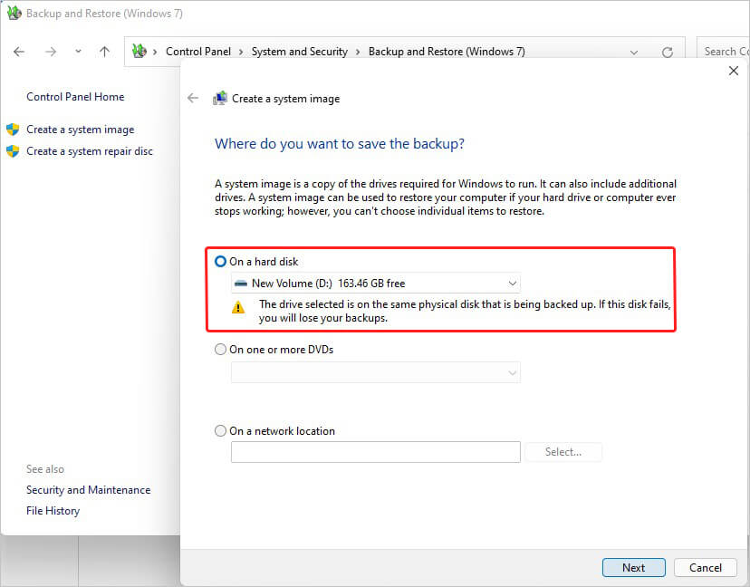The height and width of the screenshot is (587, 750).
Task: Click the Cancel button
Action: point(705,567)
